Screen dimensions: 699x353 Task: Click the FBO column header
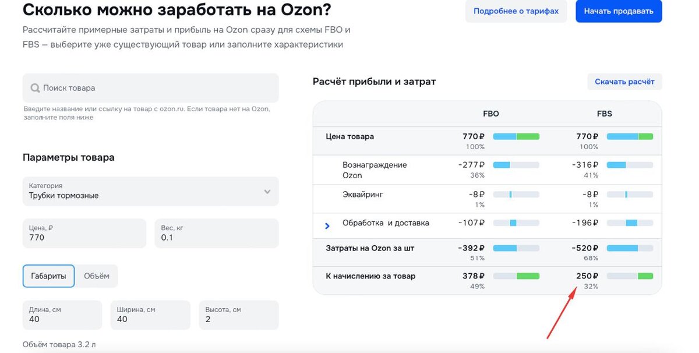pos(491,114)
